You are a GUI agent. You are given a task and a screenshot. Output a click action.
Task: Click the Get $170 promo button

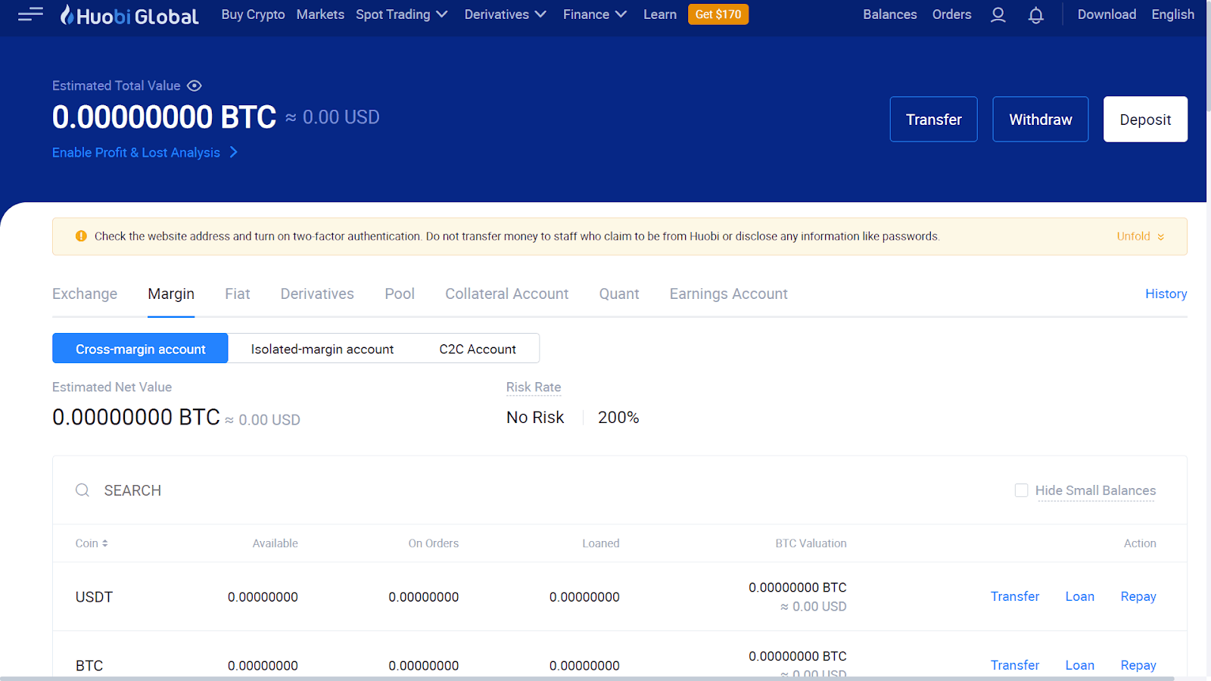718,14
